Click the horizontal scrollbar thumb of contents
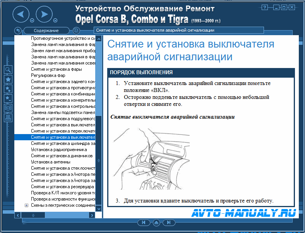This screenshot has height=233, width=305. pyautogui.click(x=33, y=215)
